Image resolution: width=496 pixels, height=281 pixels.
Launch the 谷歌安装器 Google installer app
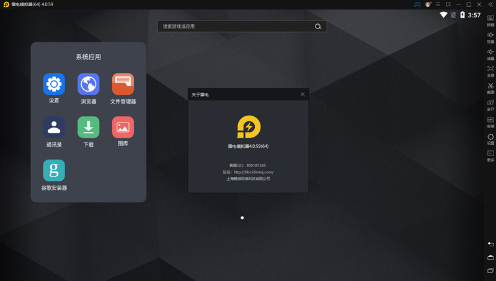click(54, 170)
